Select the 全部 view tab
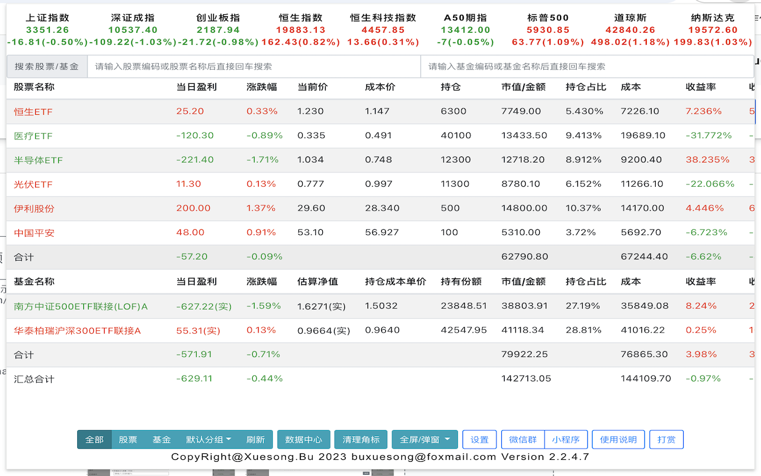The image size is (761, 476). 95,440
